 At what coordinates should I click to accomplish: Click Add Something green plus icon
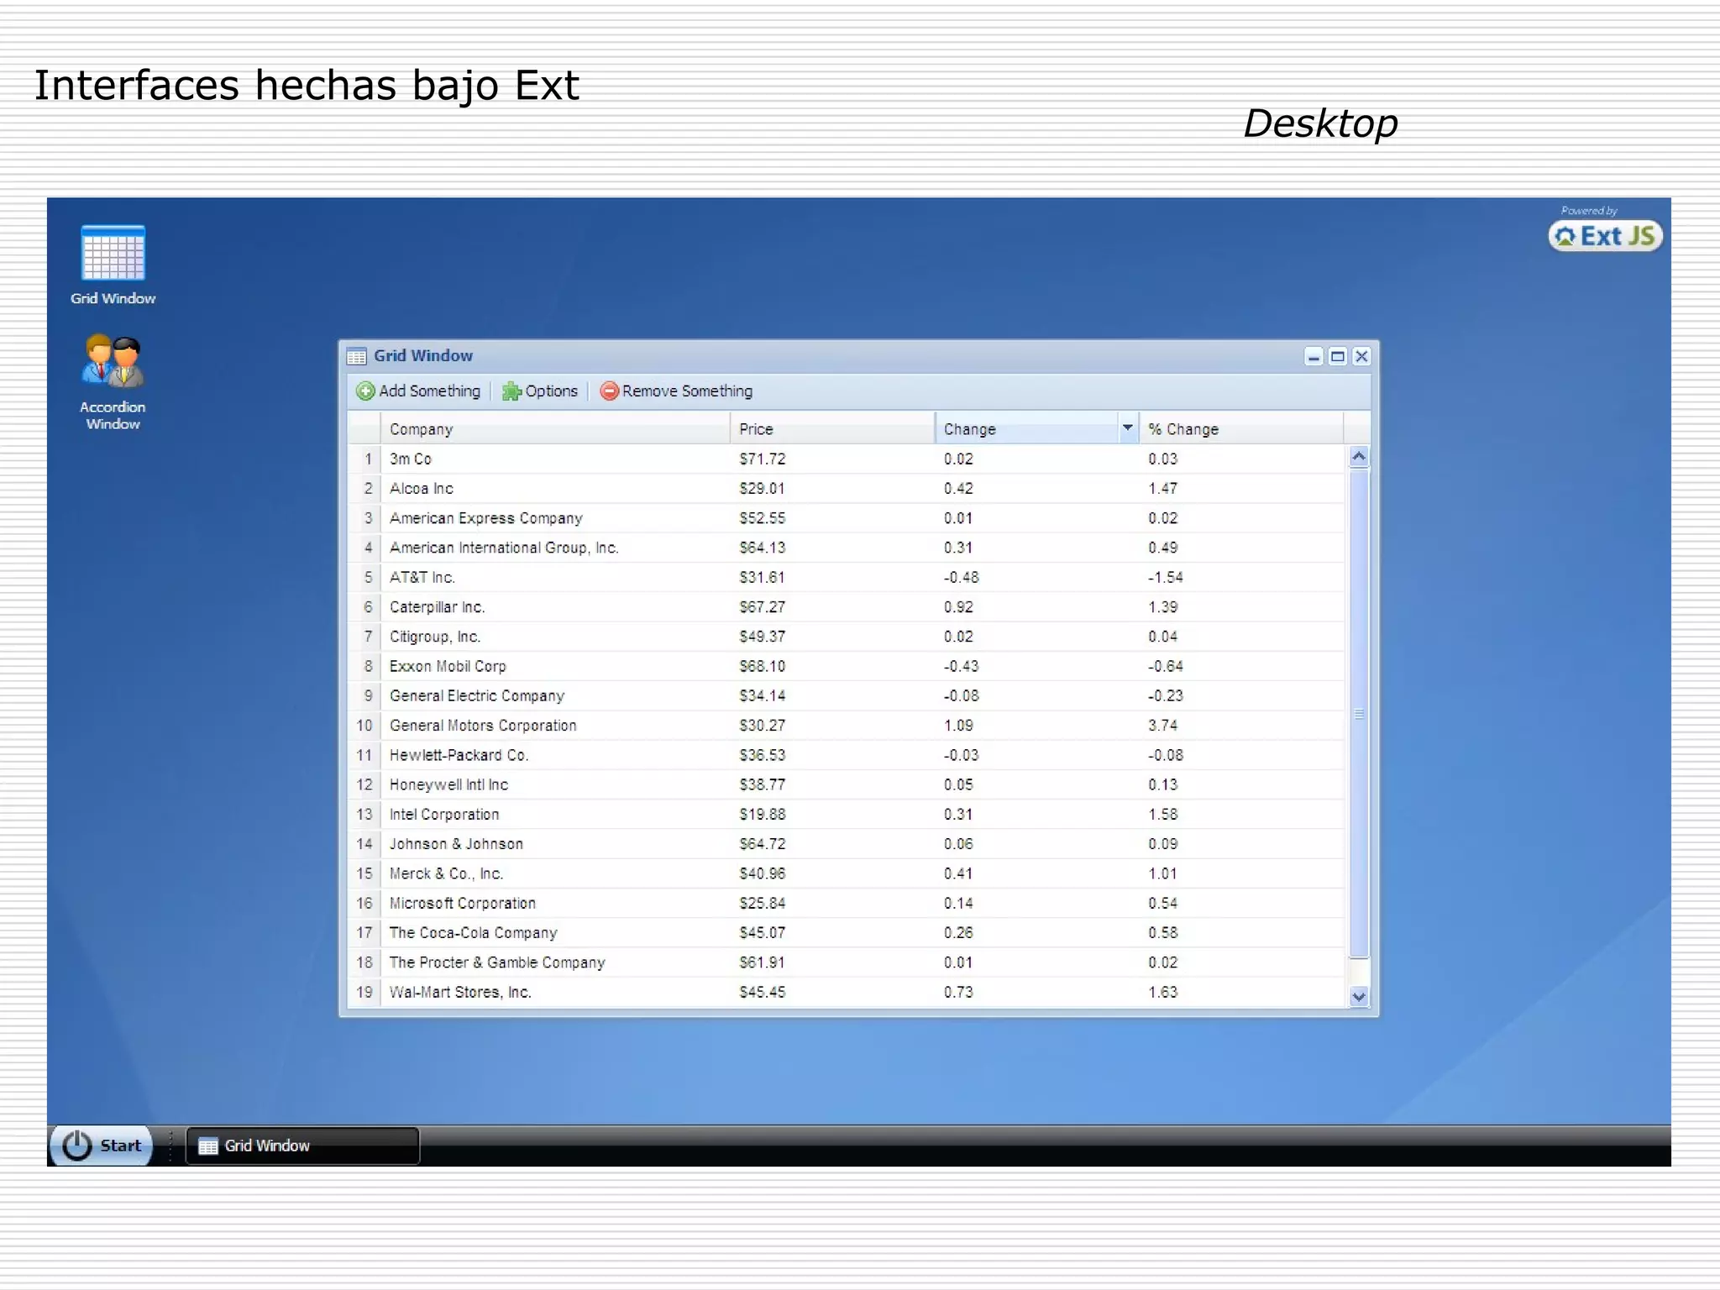pos(365,391)
